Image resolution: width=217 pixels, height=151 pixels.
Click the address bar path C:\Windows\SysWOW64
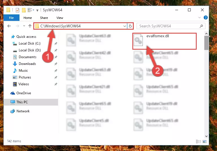[x=60, y=26]
